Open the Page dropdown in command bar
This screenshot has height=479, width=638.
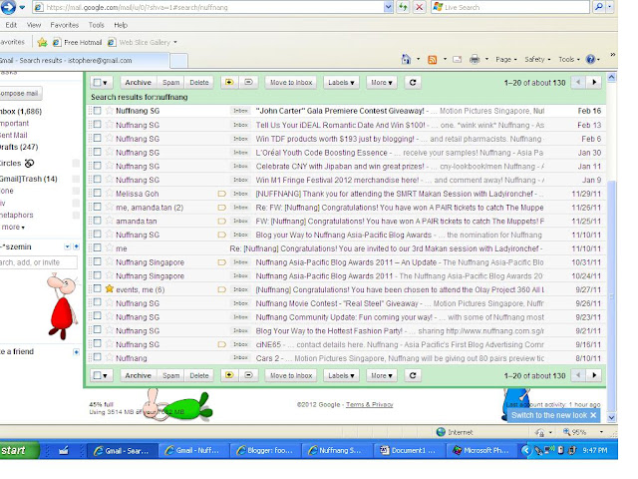point(505,60)
